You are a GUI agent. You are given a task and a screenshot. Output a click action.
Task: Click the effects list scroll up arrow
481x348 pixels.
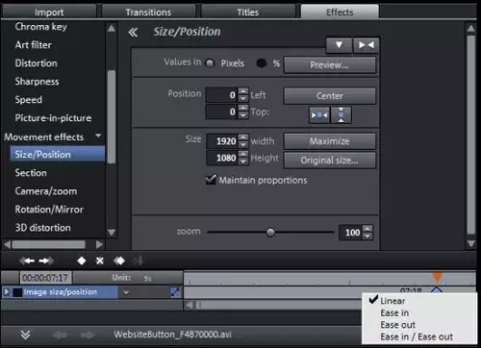[112, 29]
